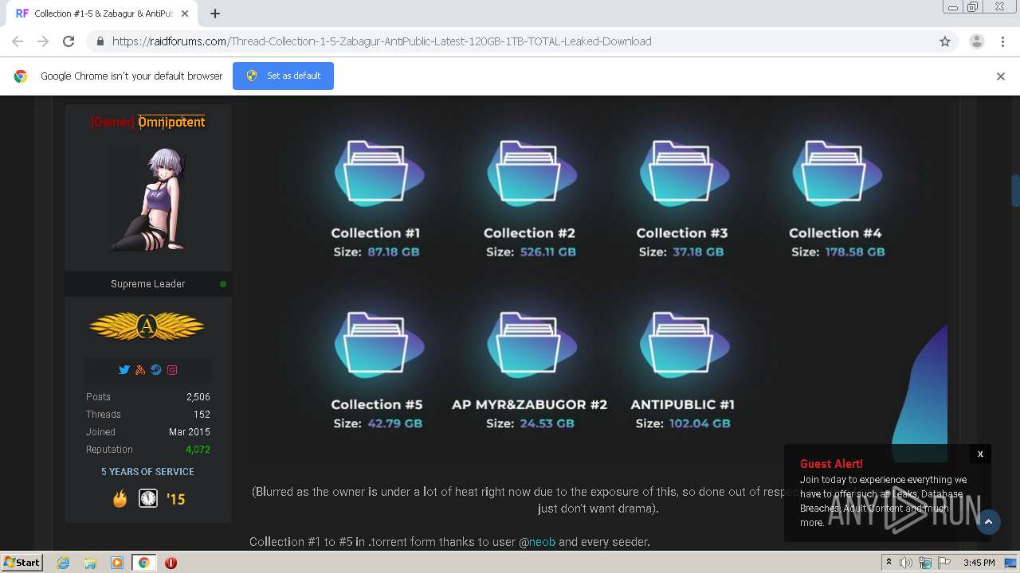Click the red Opera-style taskbar icon

click(x=171, y=563)
